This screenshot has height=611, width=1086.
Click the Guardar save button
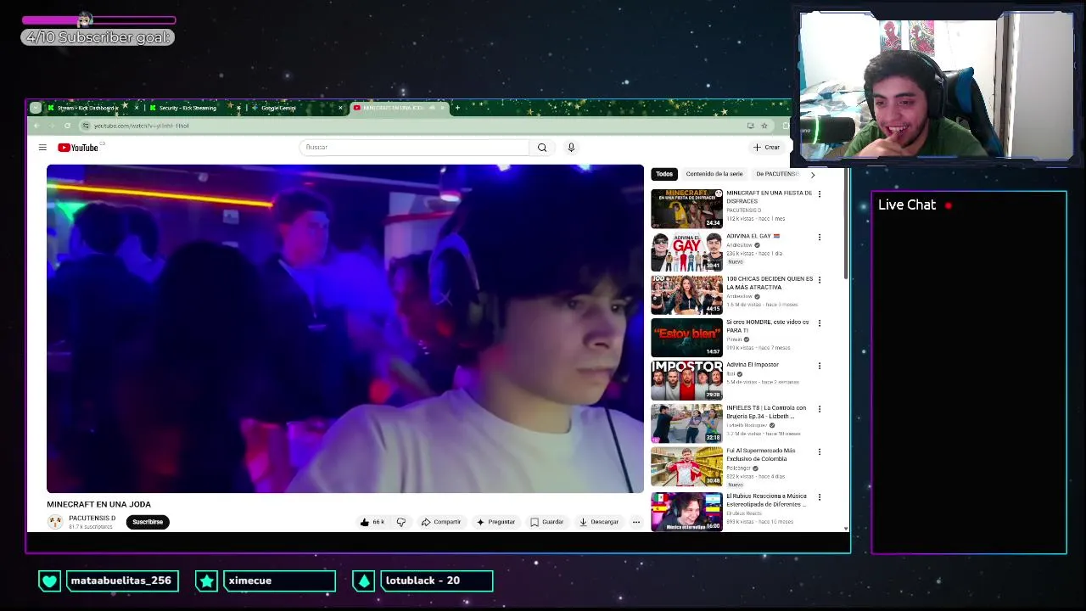547,522
